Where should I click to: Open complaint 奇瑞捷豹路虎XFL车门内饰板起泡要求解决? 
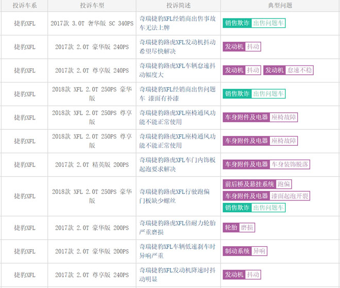point(177,164)
